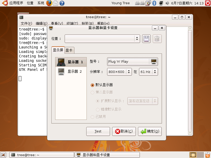Open the terminal 文件(F) menu
This screenshot has height=158, width=211.
point(26,23)
